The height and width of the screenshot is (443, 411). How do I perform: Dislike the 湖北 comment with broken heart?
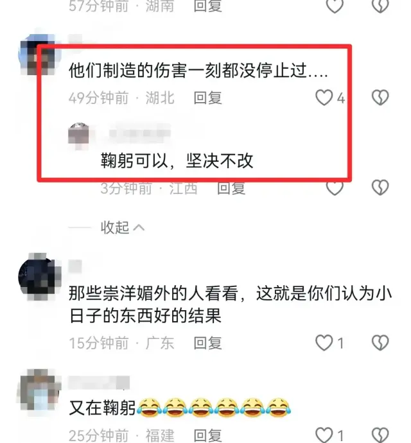click(x=380, y=98)
